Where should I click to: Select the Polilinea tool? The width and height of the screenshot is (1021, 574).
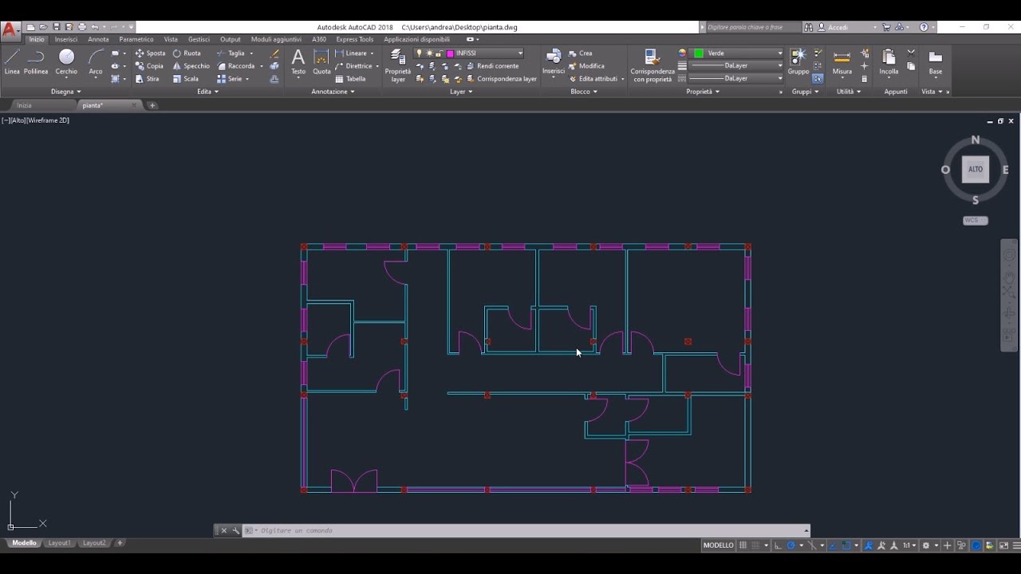pos(36,62)
